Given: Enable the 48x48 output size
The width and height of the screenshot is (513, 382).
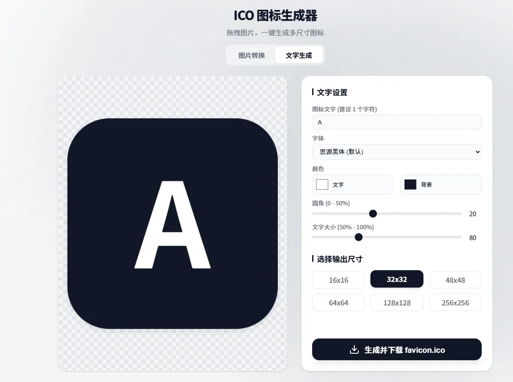Looking at the screenshot, I should point(455,280).
